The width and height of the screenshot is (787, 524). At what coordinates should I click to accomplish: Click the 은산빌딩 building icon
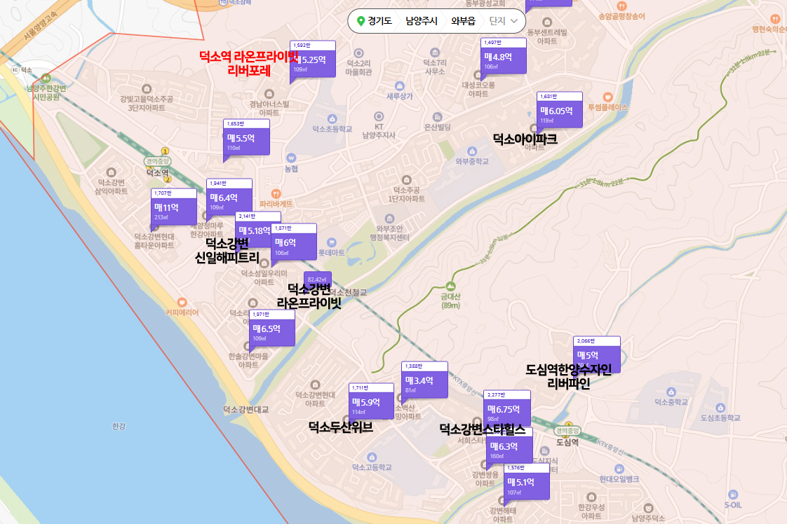(437, 117)
